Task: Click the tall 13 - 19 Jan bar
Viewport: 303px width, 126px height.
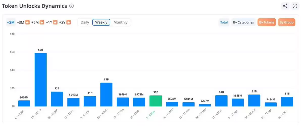Action: (41, 80)
